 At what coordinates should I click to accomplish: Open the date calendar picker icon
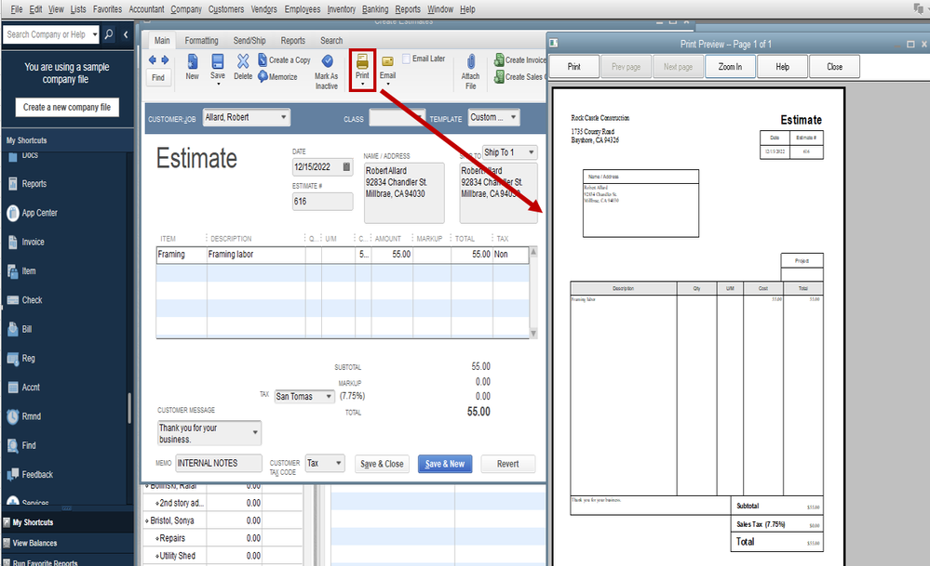click(346, 167)
